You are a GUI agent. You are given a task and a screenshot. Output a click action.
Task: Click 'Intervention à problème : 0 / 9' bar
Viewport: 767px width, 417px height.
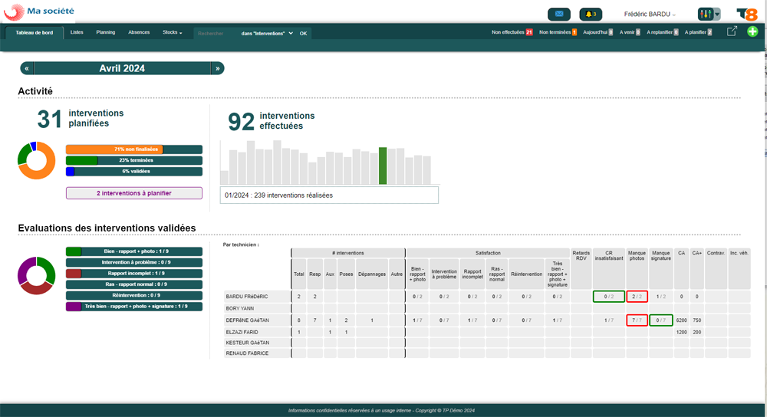click(x=134, y=262)
